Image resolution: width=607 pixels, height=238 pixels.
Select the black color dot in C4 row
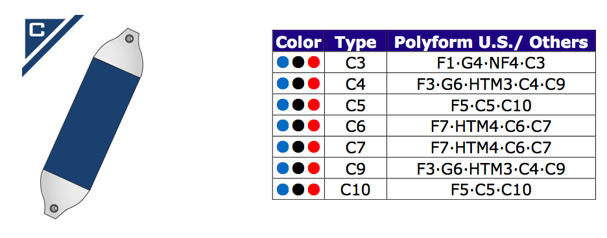pos(298,83)
